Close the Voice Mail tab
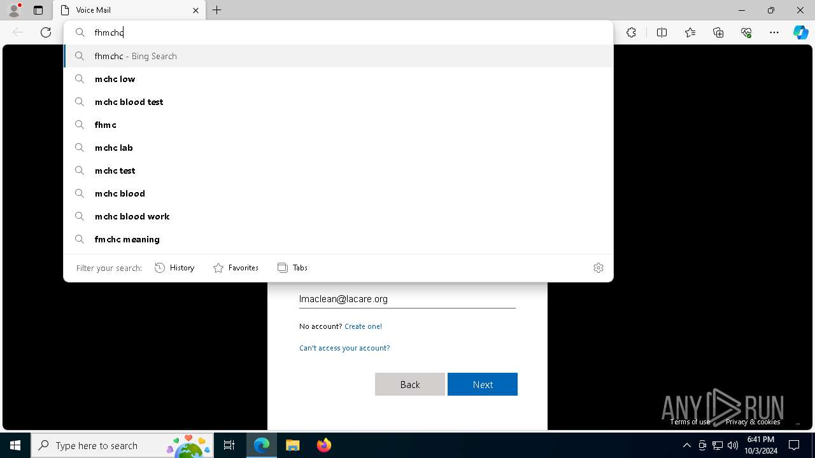The image size is (815, 458). 195,10
